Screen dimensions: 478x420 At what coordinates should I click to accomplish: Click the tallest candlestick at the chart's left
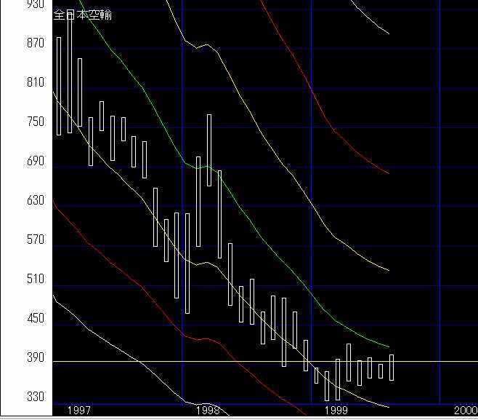(x=70, y=73)
